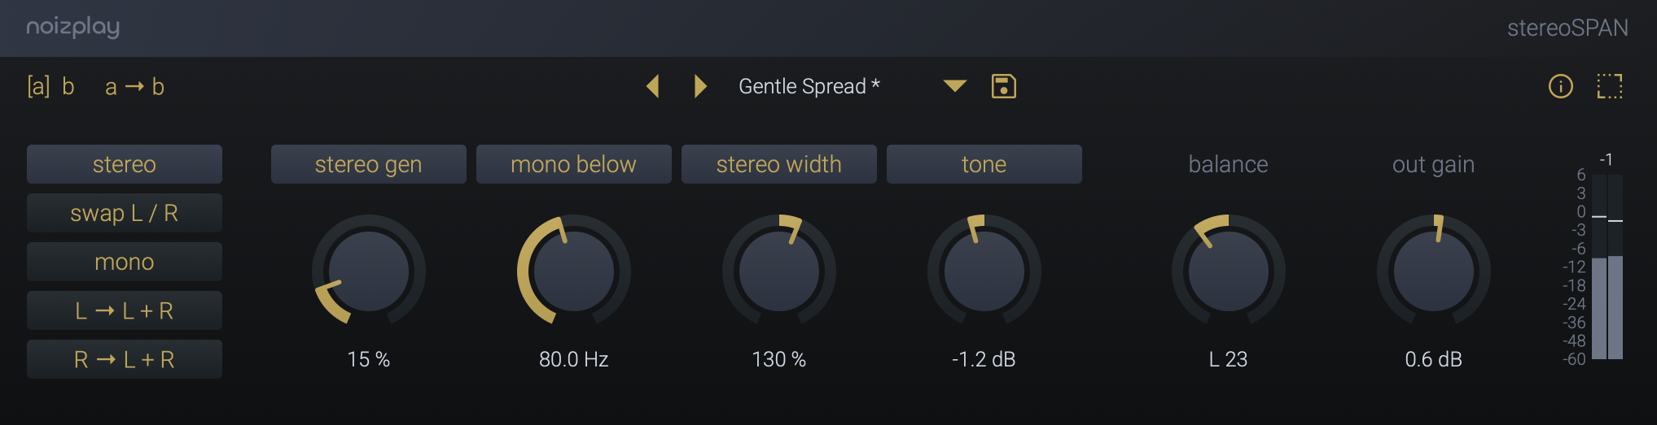The image size is (1657, 425).
Task: Open the info icon
Action: (x=1561, y=86)
